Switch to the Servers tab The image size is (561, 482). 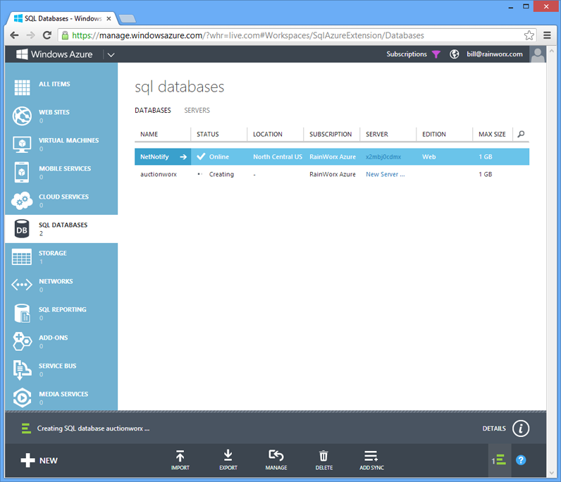coord(197,110)
